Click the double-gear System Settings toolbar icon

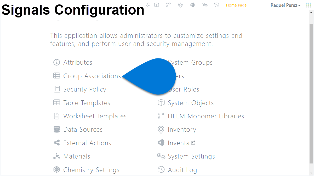(x=204, y=5)
